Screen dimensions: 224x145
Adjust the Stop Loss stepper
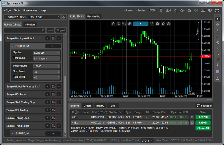pyautogui.click(x=58, y=72)
